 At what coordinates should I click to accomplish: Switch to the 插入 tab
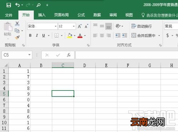[x=42, y=15]
